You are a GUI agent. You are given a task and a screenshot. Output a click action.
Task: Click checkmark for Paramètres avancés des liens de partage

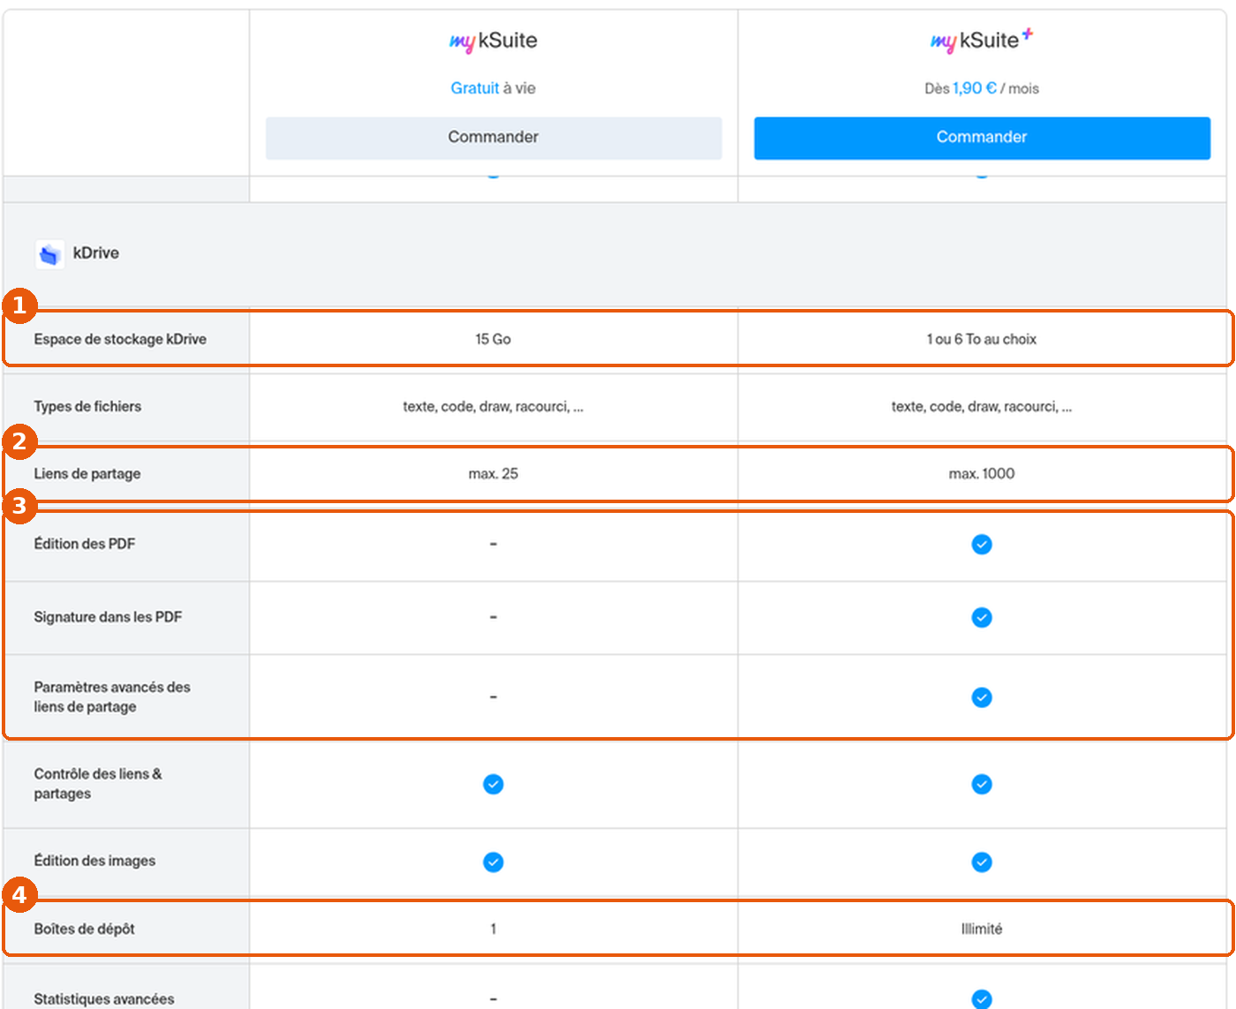pos(982,697)
